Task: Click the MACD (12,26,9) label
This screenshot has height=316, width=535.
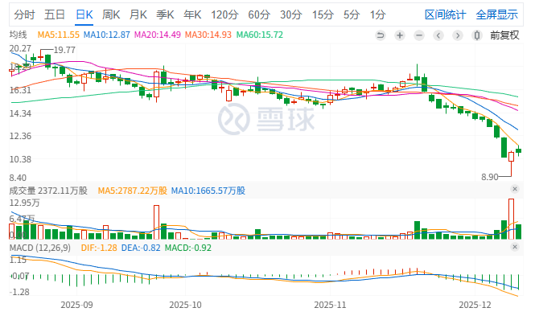Action: point(40,248)
